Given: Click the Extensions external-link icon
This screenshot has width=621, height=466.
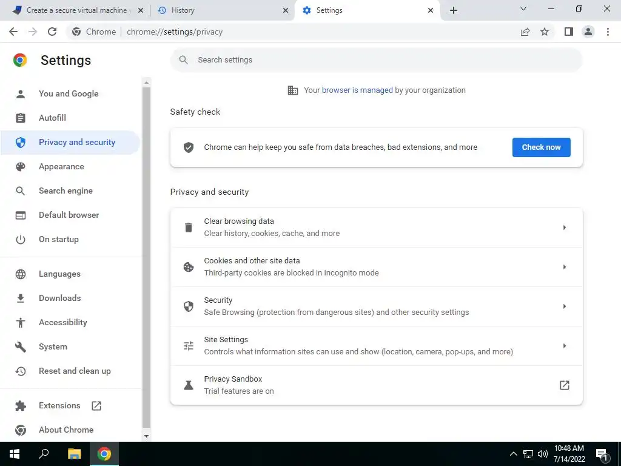Looking at the screenshot, I should coord(96,406).
